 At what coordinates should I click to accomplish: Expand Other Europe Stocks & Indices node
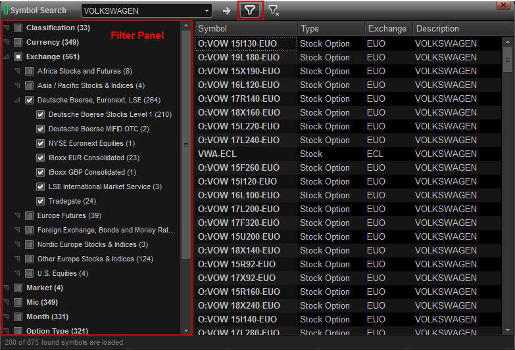[x=17, y=259]
